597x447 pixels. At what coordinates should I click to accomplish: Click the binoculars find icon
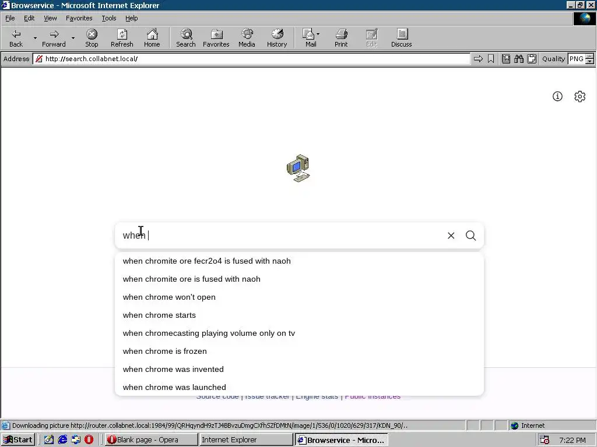518,59
